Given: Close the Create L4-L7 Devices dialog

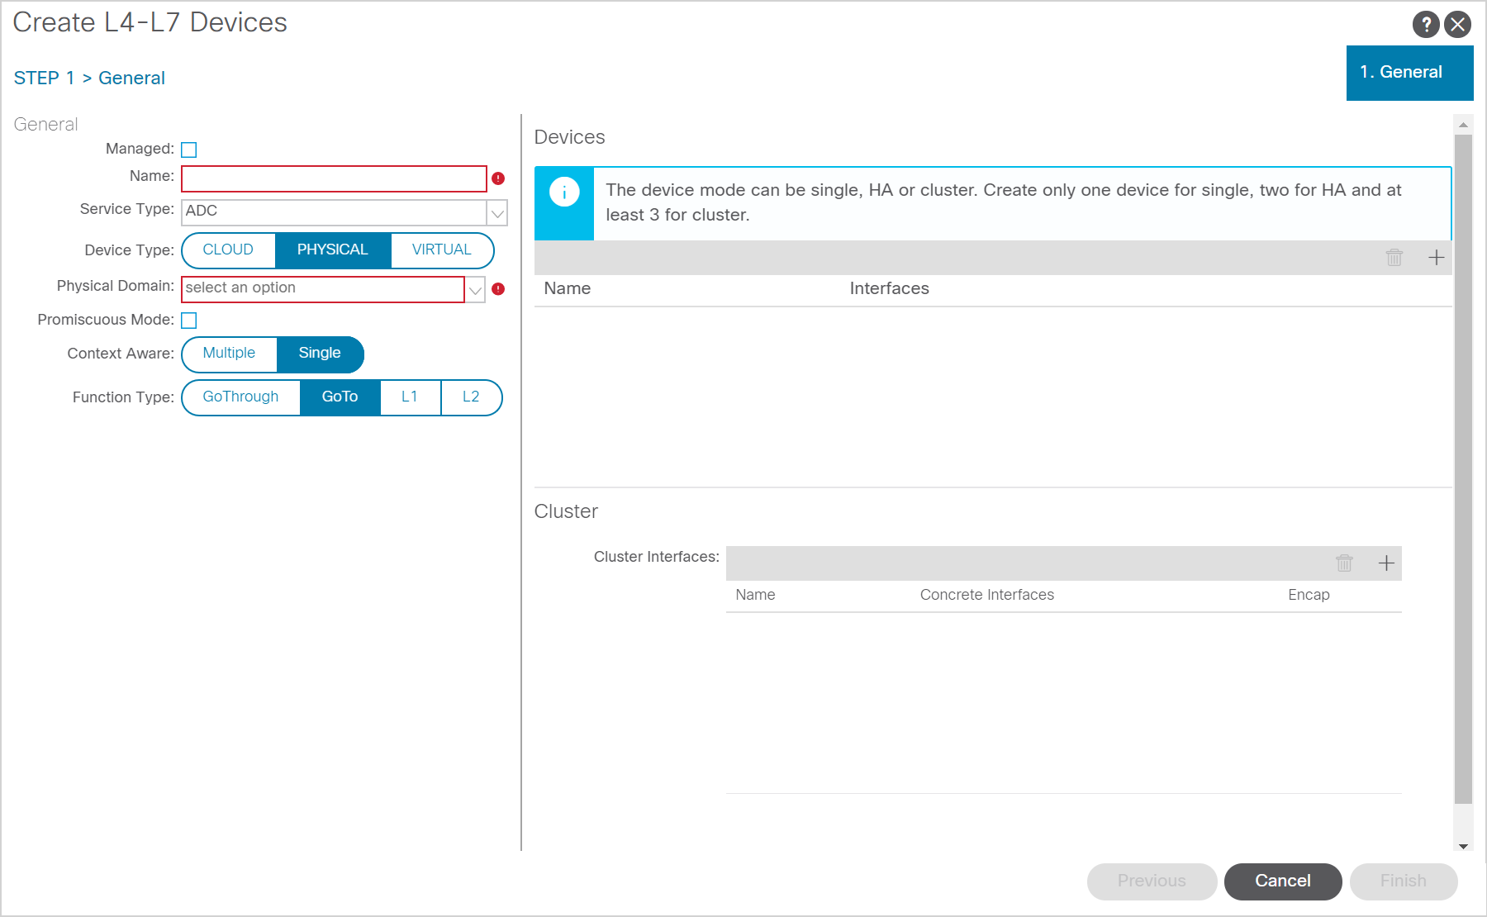Looking at the screenshot, I should click(1458, 25).
